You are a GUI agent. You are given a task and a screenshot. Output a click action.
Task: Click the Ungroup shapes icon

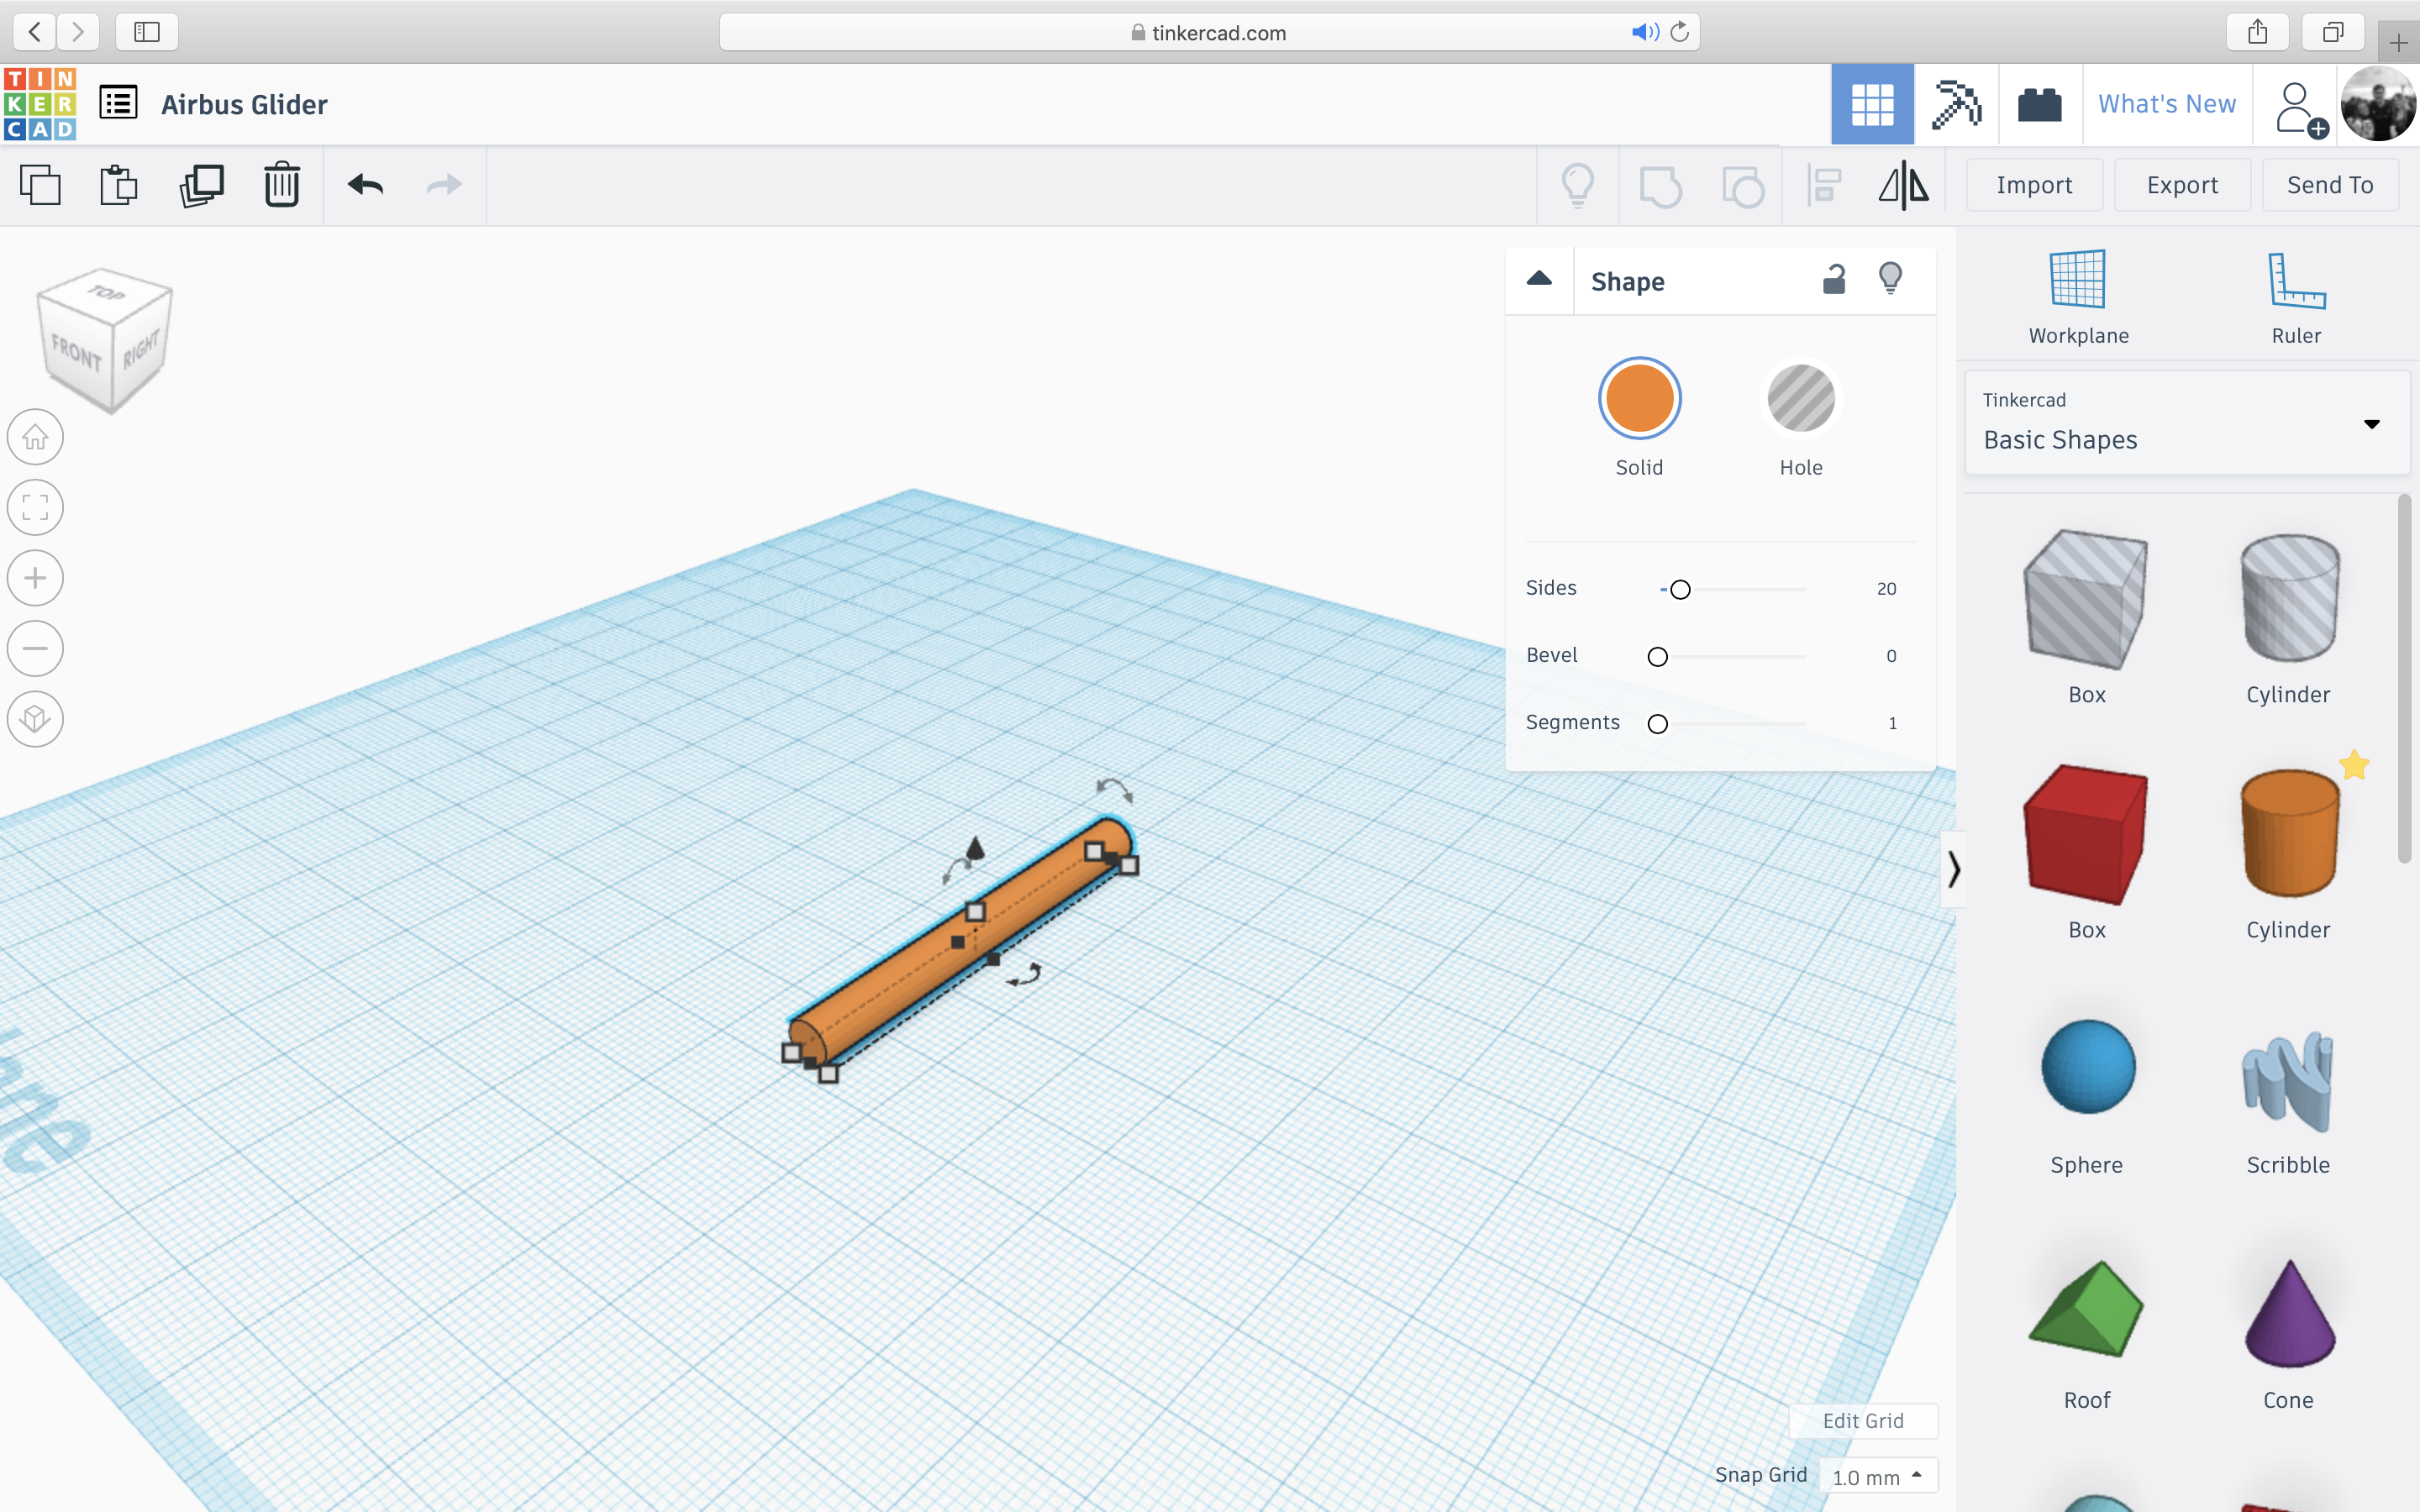[1743, 186]
